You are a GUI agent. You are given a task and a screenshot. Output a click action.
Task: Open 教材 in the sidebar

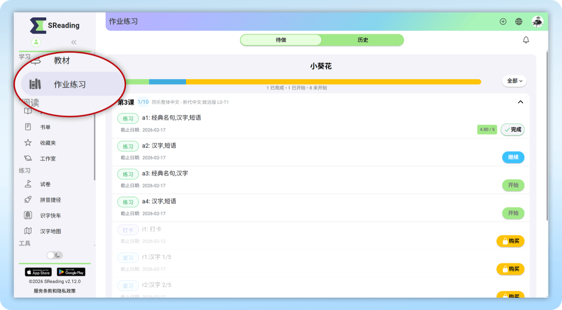tap(62, 61)
